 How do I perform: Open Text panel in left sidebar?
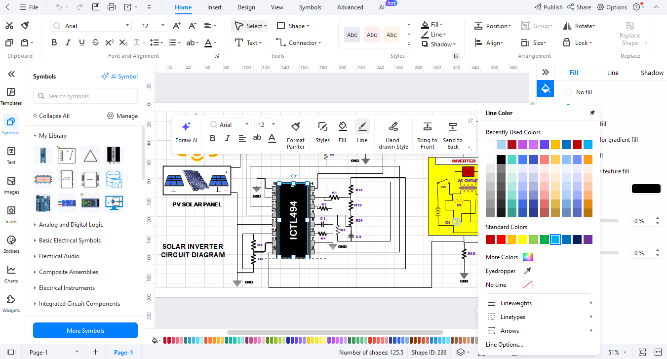click(11, 156)
